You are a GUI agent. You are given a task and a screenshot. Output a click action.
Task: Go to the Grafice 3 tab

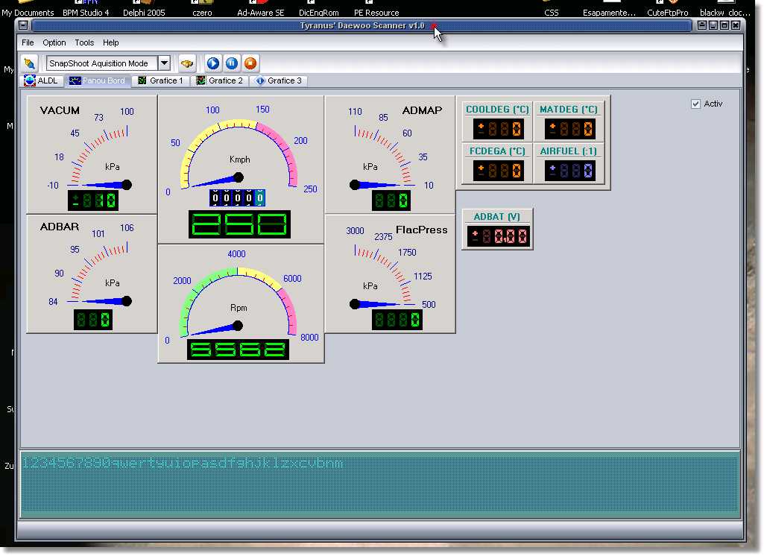click(x=280, y=81)
